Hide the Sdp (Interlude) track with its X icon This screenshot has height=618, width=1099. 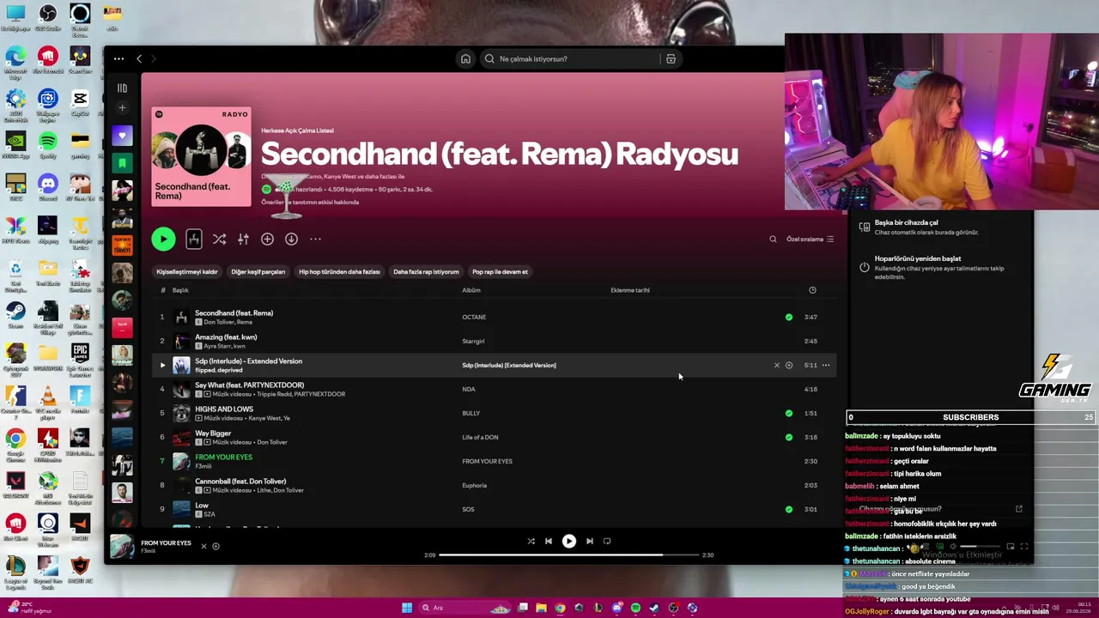777,366
